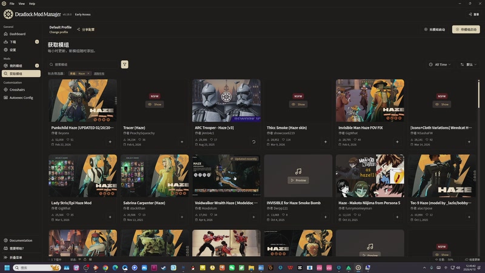
Task: Open 我的模组 (my mods) in the sidebar
Action: (21, 66)
